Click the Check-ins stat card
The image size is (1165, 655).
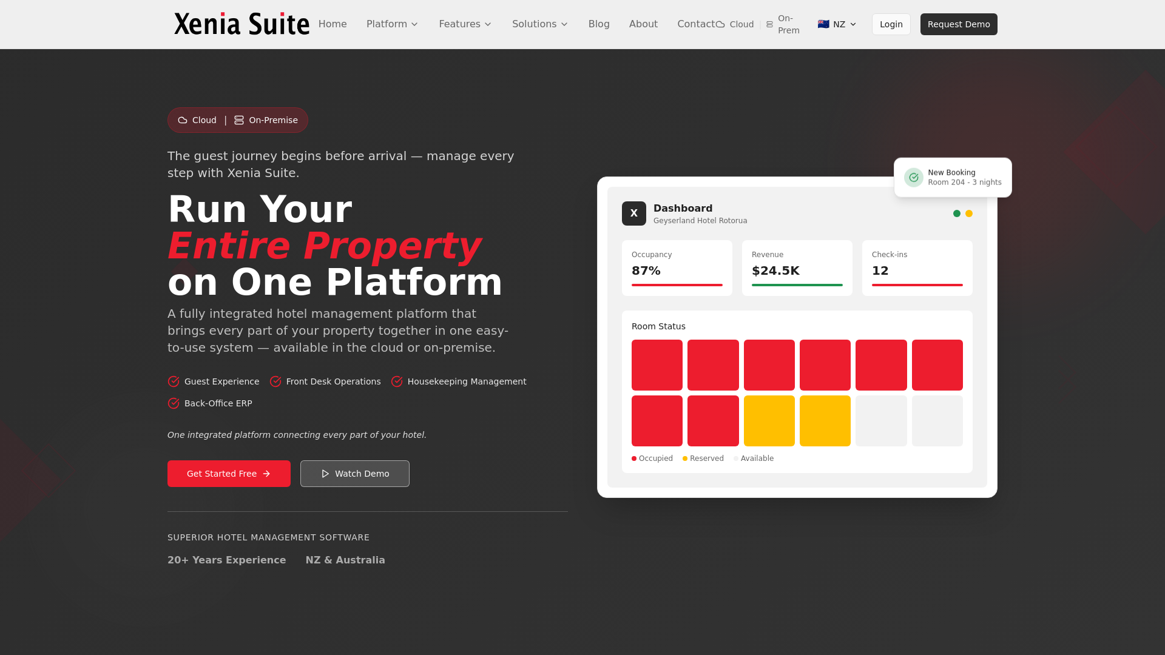click(x=917, y=268)
